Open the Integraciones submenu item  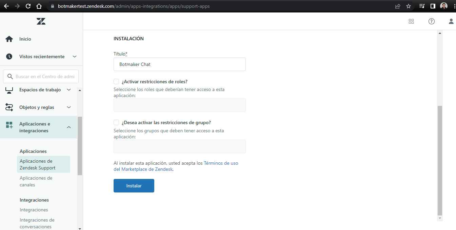click(34, 210)
